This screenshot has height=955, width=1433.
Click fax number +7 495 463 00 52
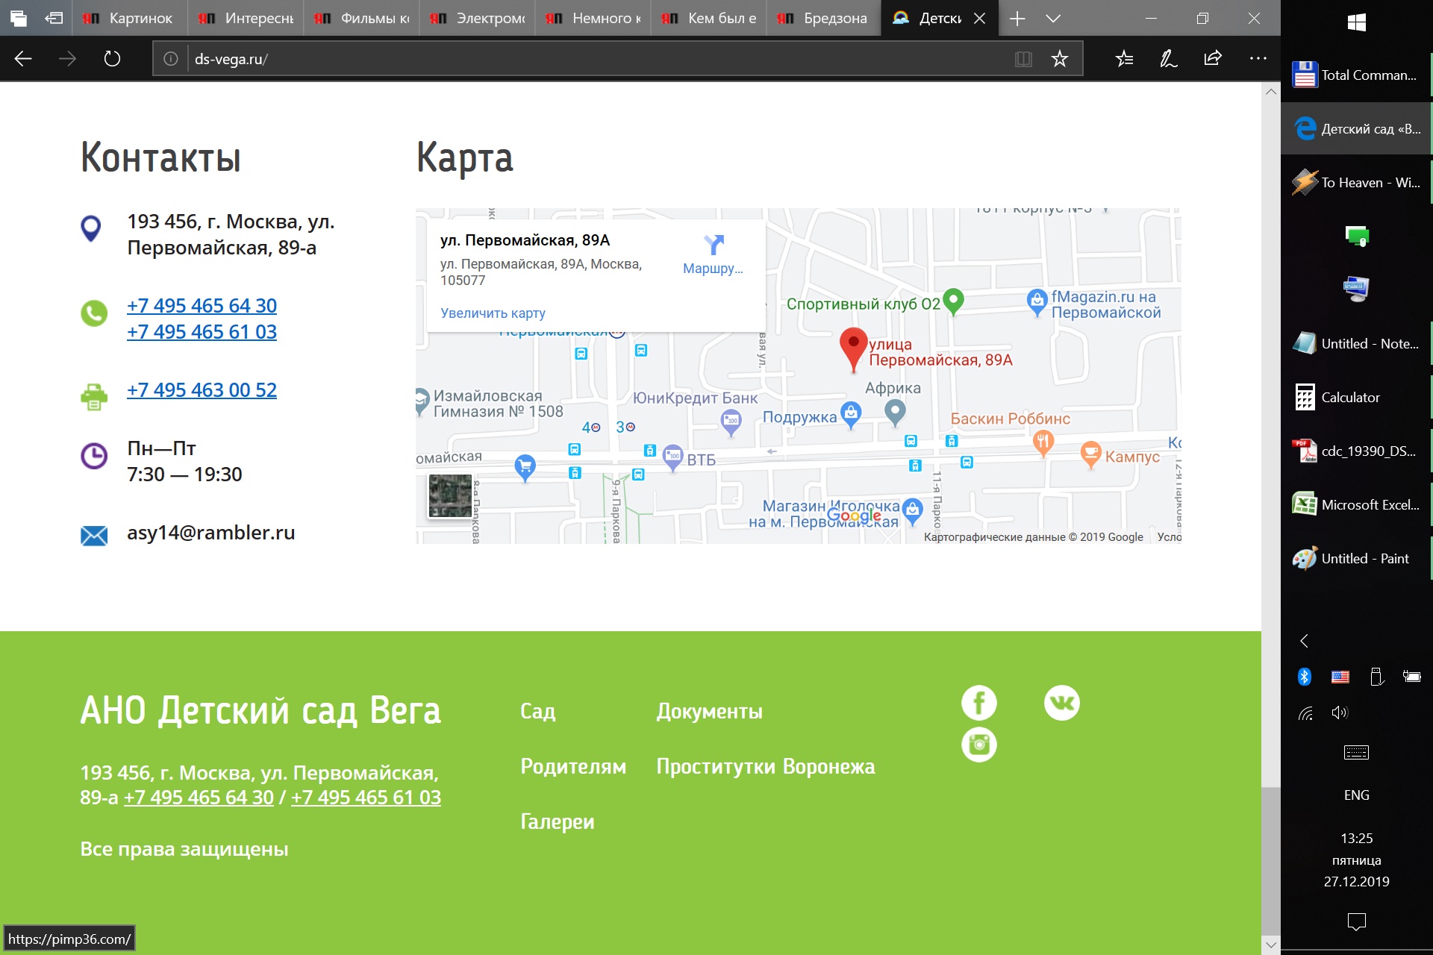(202, 390)
